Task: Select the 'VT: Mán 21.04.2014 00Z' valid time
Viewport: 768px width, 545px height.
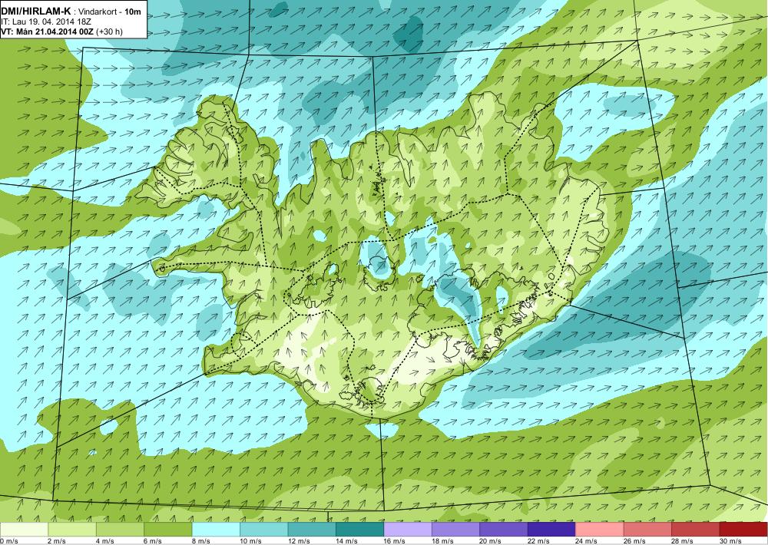Action: click(x=48, y=31)
